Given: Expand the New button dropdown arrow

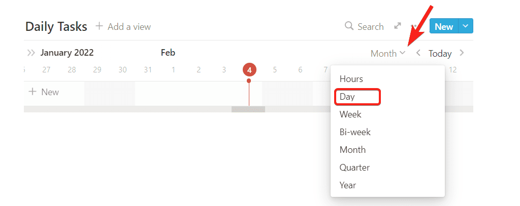Looking at the screenshot, I should pos(466,26).
